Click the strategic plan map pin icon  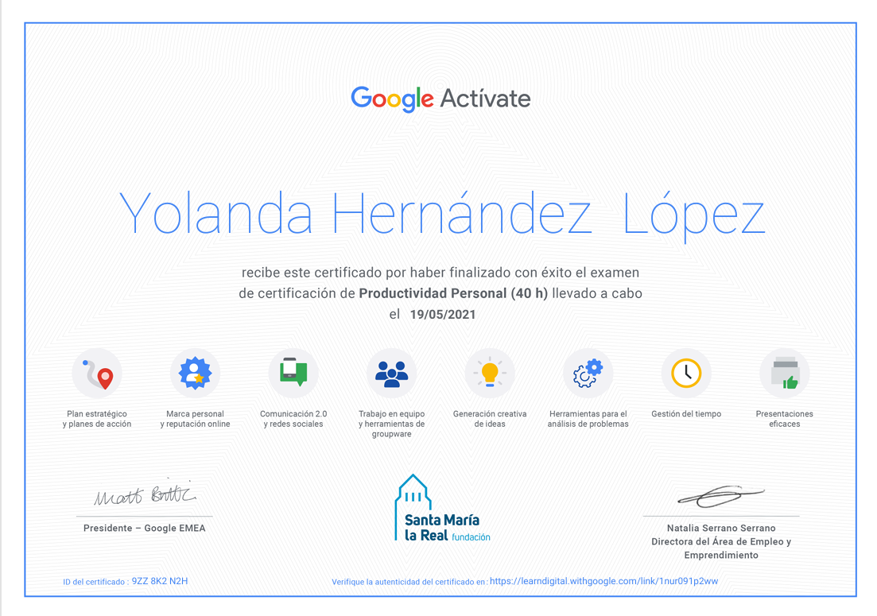click(97, 374)
